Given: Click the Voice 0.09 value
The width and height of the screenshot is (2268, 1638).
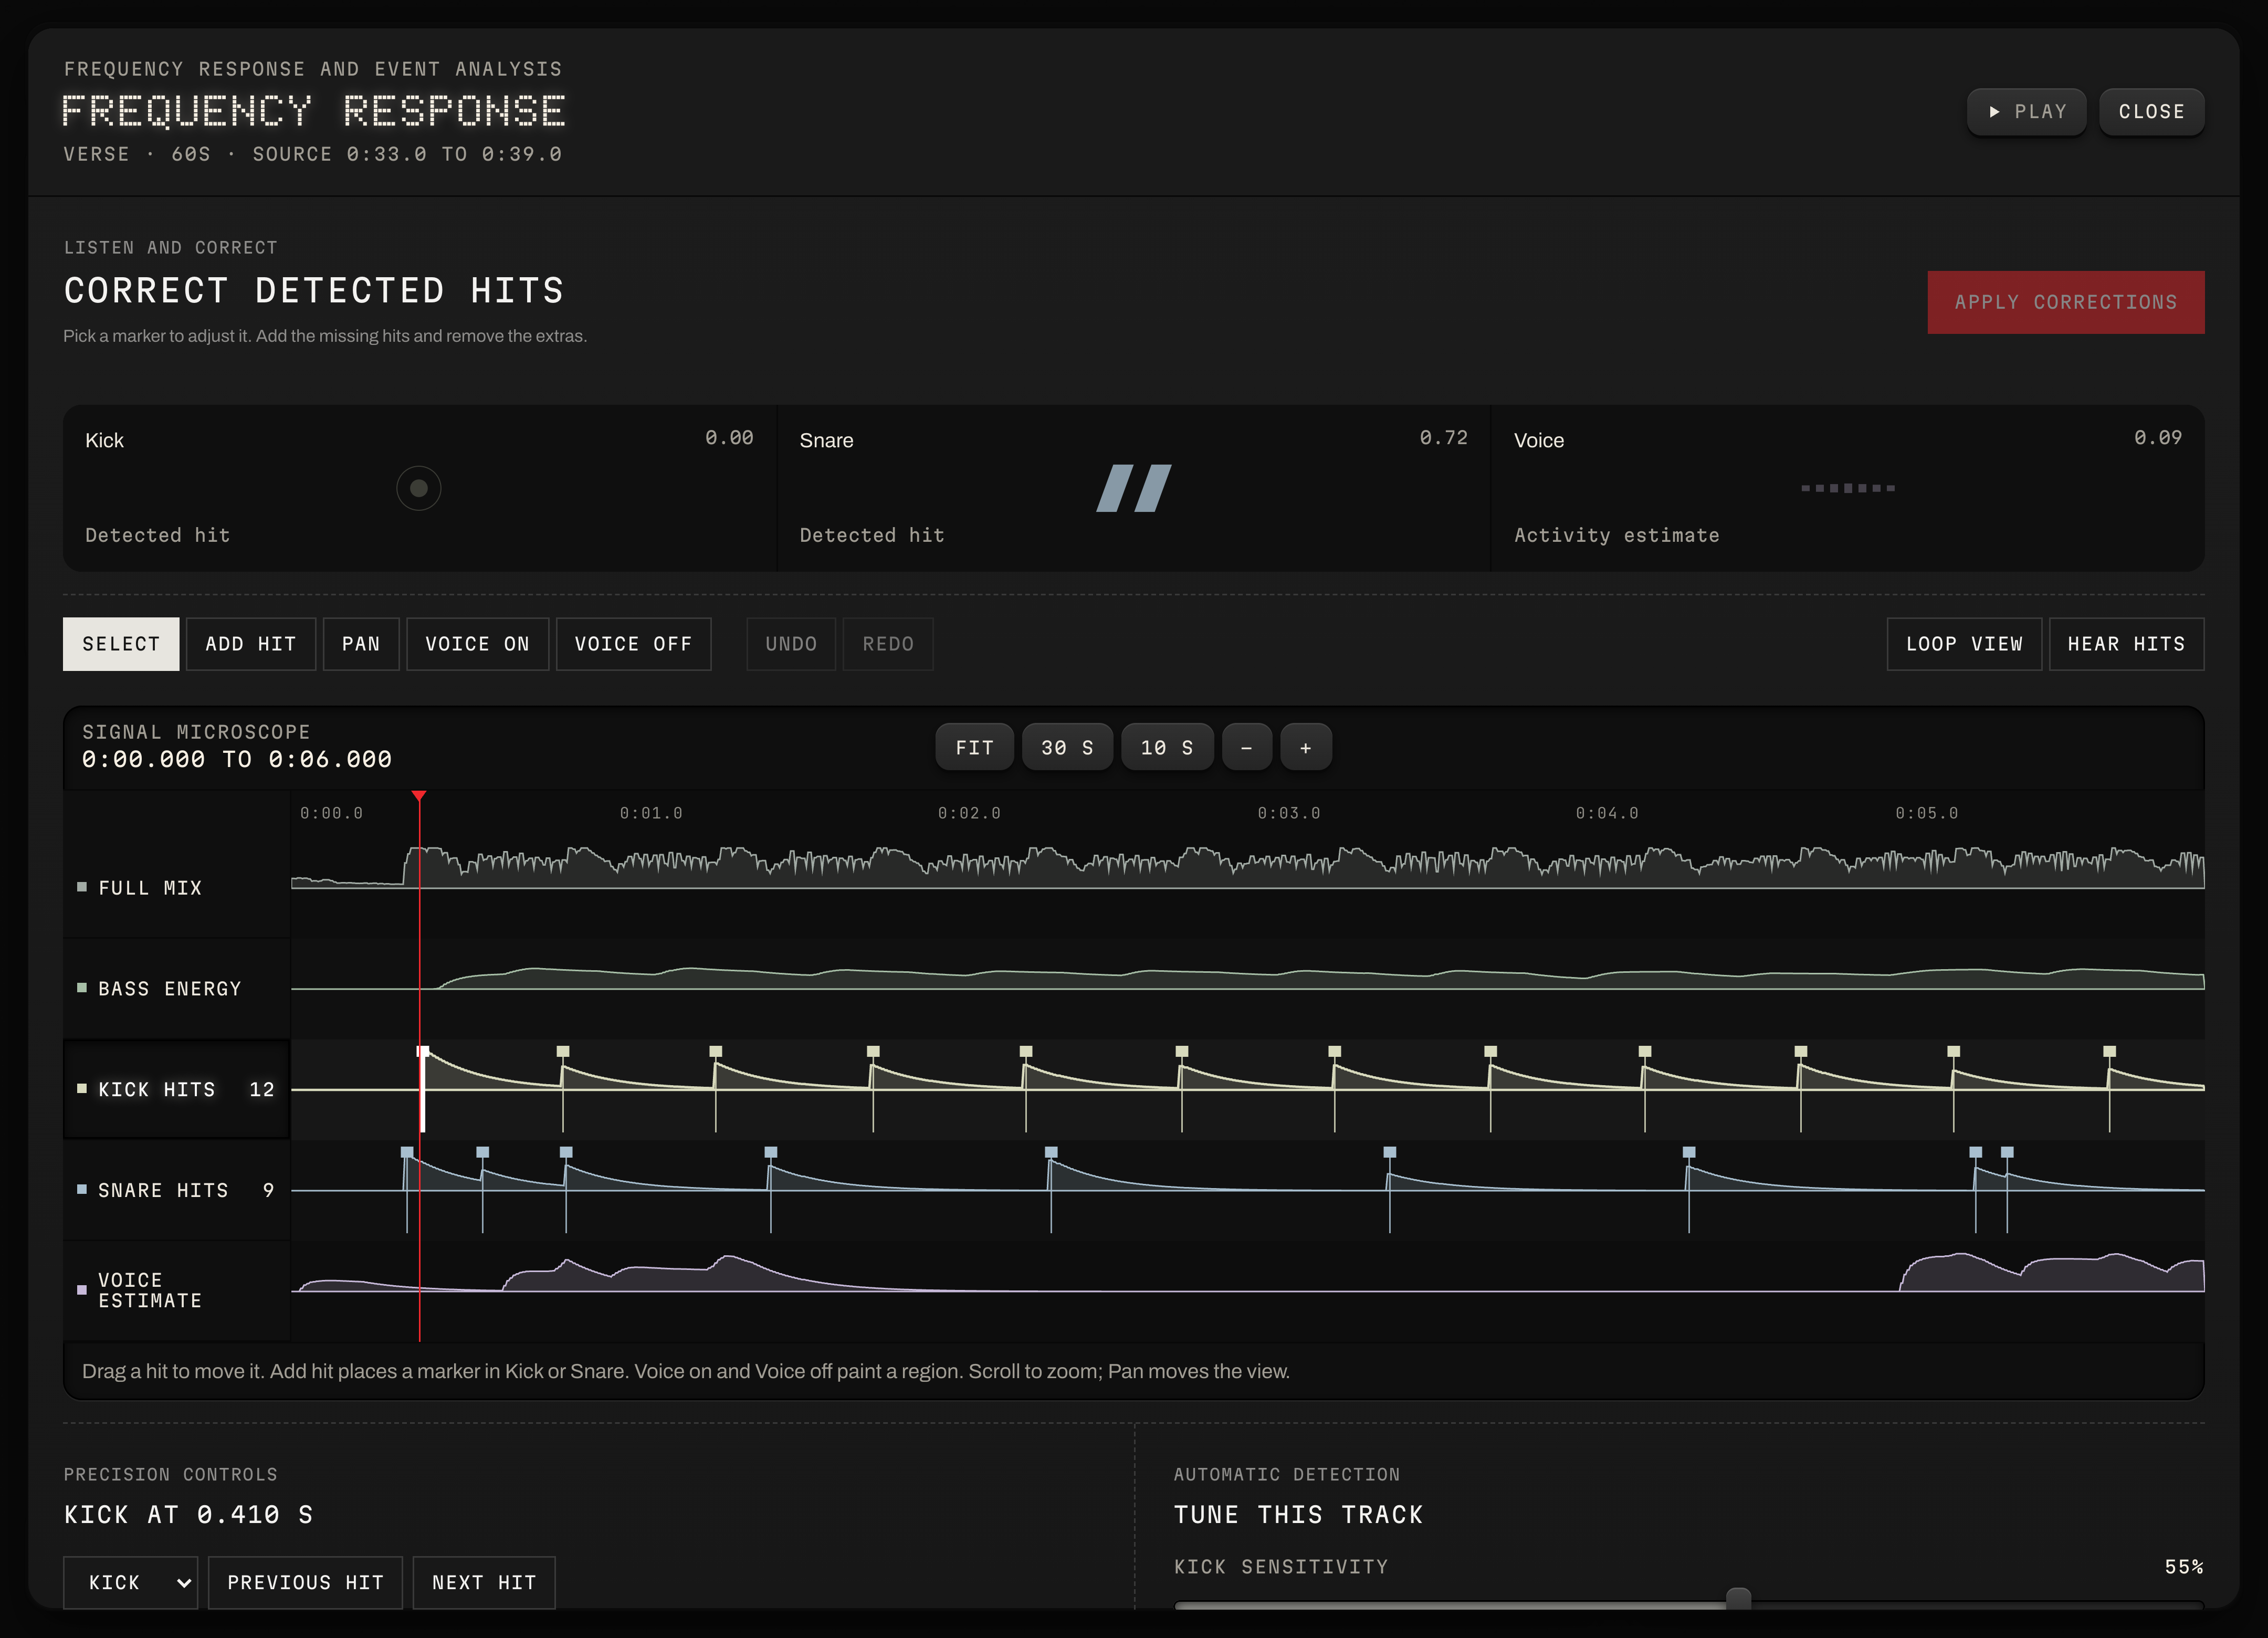Looking at the screenshot, I should 2158,438.
